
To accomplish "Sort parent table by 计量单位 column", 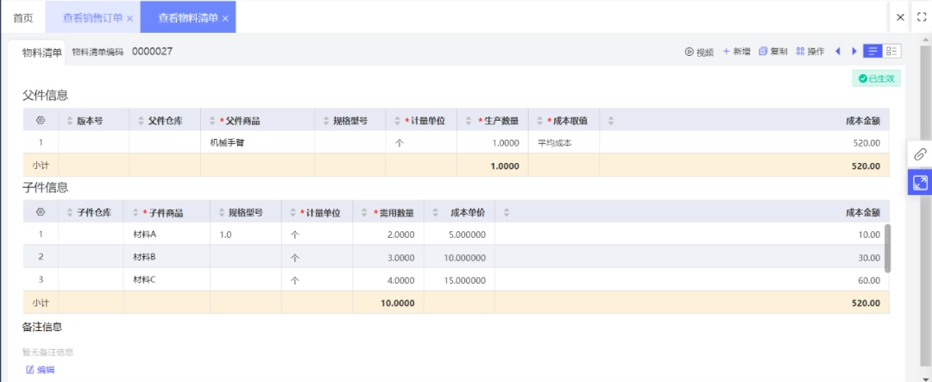I will pyautogui.click(x=398, y=121).
